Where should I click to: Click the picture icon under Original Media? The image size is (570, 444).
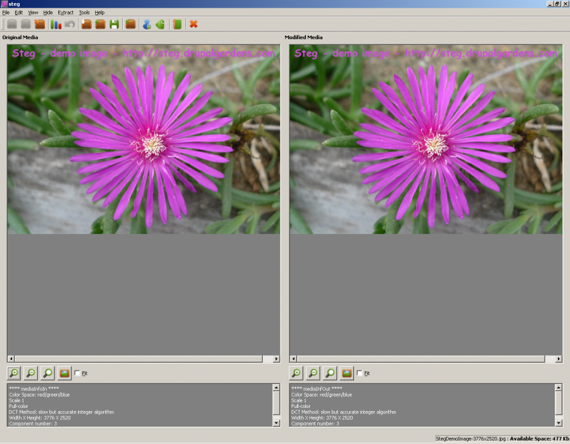(65, 373)
